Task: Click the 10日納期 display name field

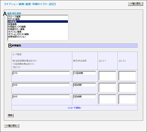Action: [84, 73]
